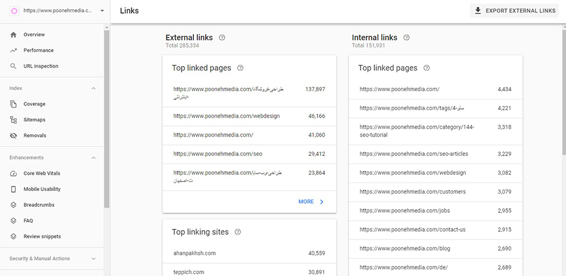The width and height of the screenshot is (566, 276).
Task: Click EXPORT EXTERNAL LINKS button
Action: (x=514, y=11)
